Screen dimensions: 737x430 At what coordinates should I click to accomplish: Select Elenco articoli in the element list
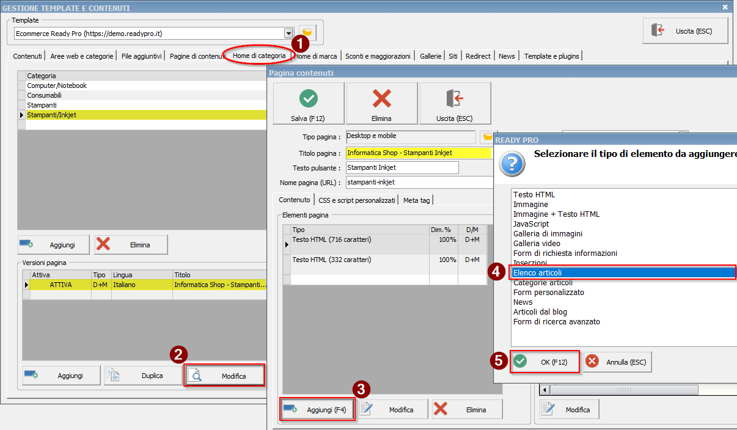pyautogui.click(x=623, y=272)
